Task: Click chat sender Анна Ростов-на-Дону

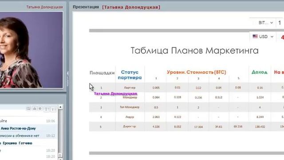Action: [18, 128]
